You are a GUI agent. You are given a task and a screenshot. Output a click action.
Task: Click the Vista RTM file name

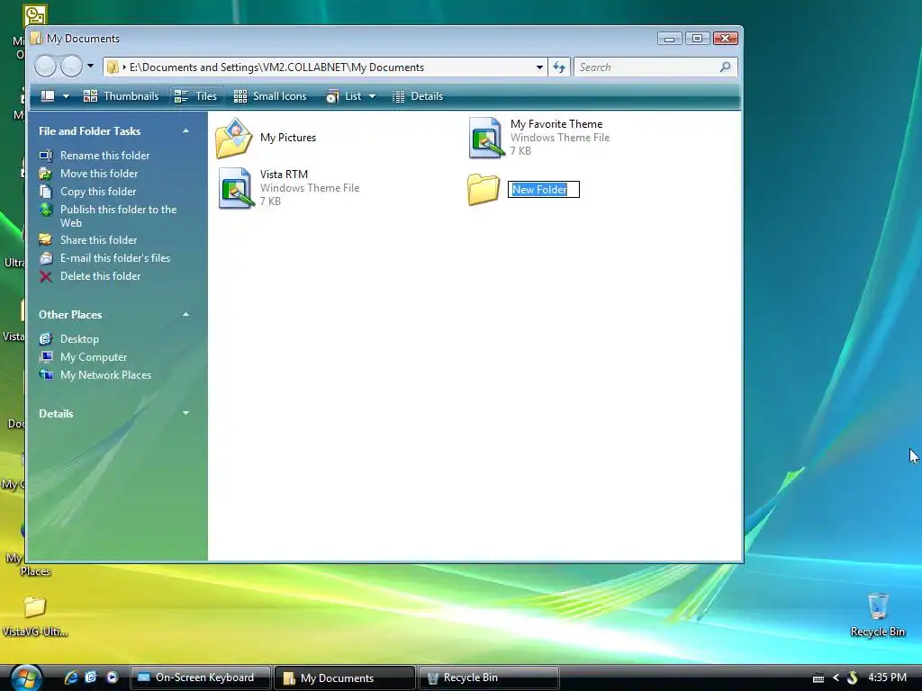click(284, 175)
